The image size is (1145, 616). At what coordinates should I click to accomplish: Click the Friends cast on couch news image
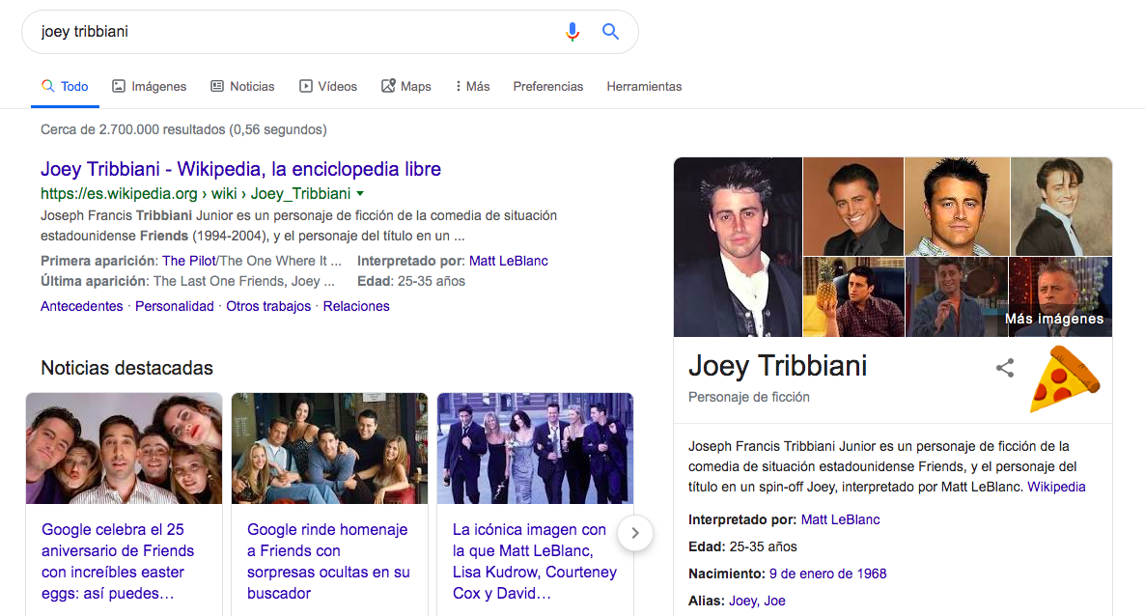[x=329, y=448]
